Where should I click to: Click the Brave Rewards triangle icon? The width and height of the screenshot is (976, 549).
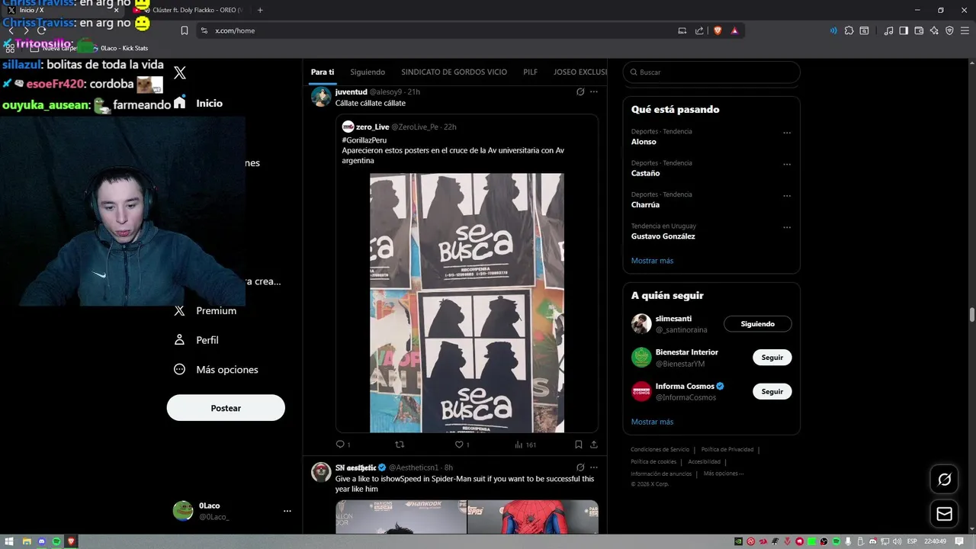[734, 30]
